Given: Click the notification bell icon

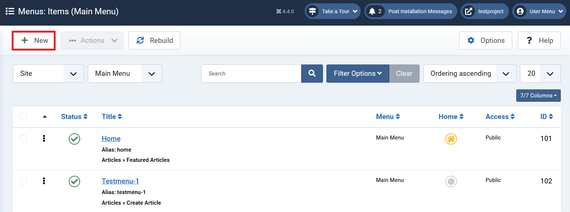Looking at the screenshot, I should coord(372,11).
